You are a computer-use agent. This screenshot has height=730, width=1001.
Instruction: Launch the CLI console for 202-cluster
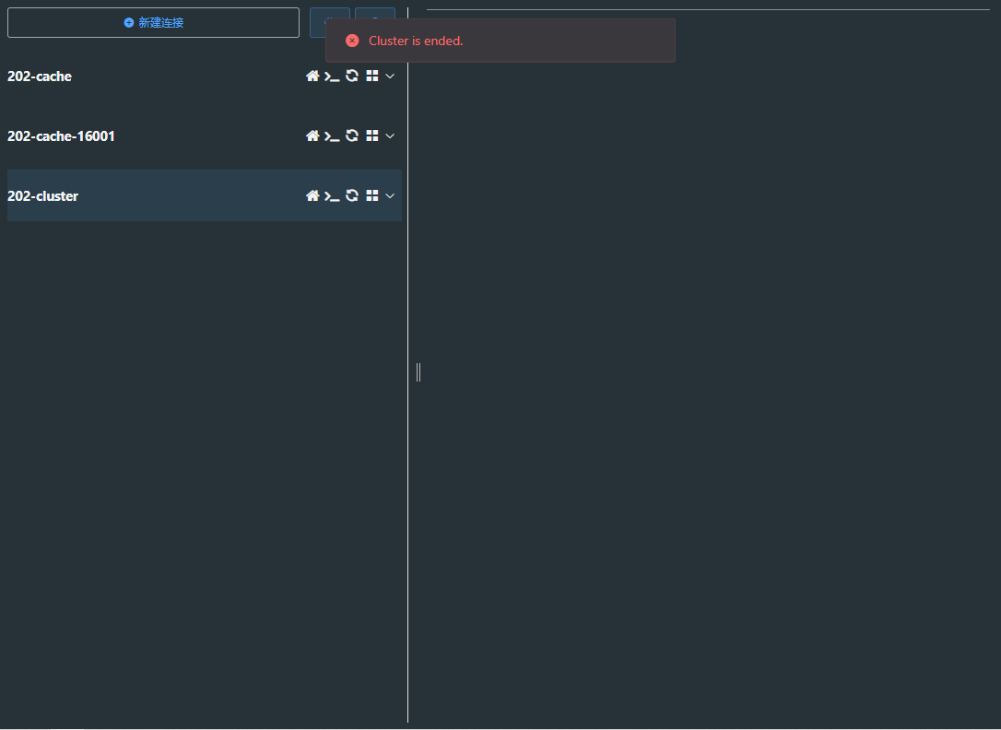pyautogui.click(x=332, y=195)
